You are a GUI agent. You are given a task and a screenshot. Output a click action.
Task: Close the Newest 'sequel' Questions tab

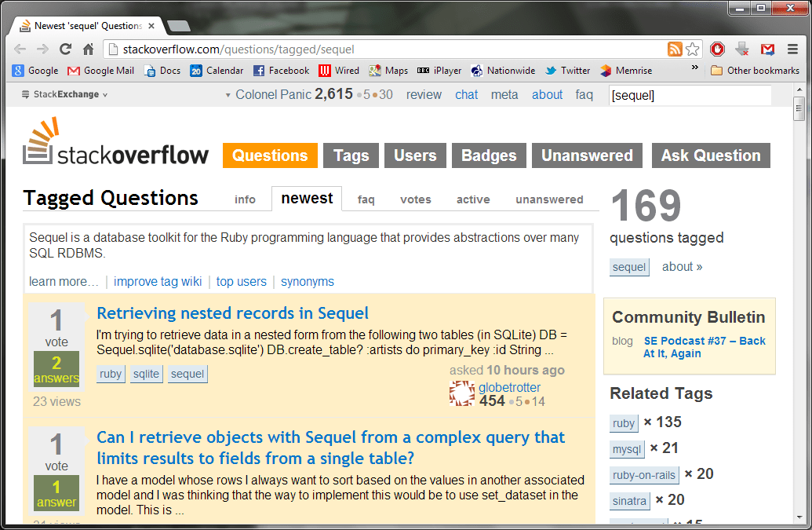(151, 26)
